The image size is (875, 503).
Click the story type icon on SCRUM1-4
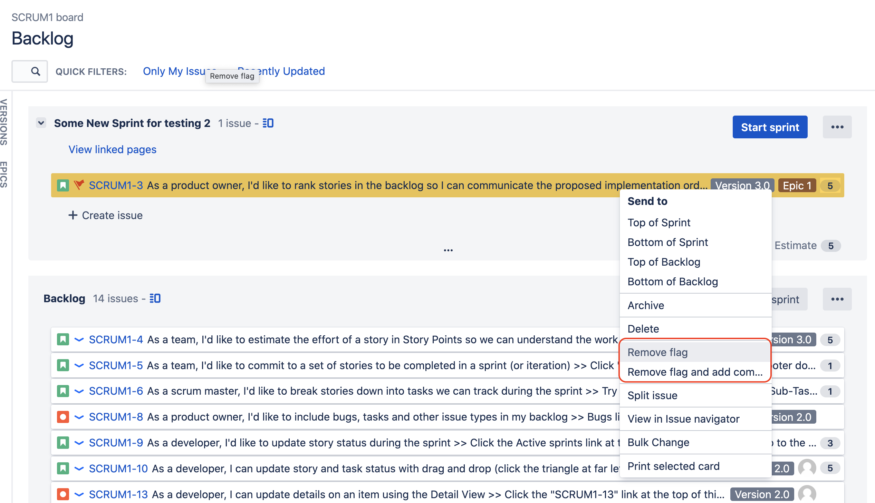pyautogui.click(x=63, y=339)
